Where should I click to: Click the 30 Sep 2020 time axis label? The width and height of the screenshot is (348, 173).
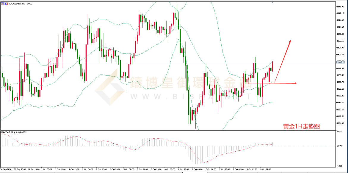click(x=6, y=169)
